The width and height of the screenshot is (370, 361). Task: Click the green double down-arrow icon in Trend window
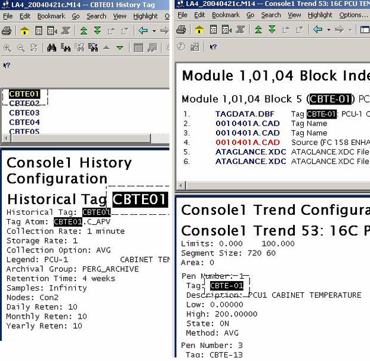click(272, 29)
